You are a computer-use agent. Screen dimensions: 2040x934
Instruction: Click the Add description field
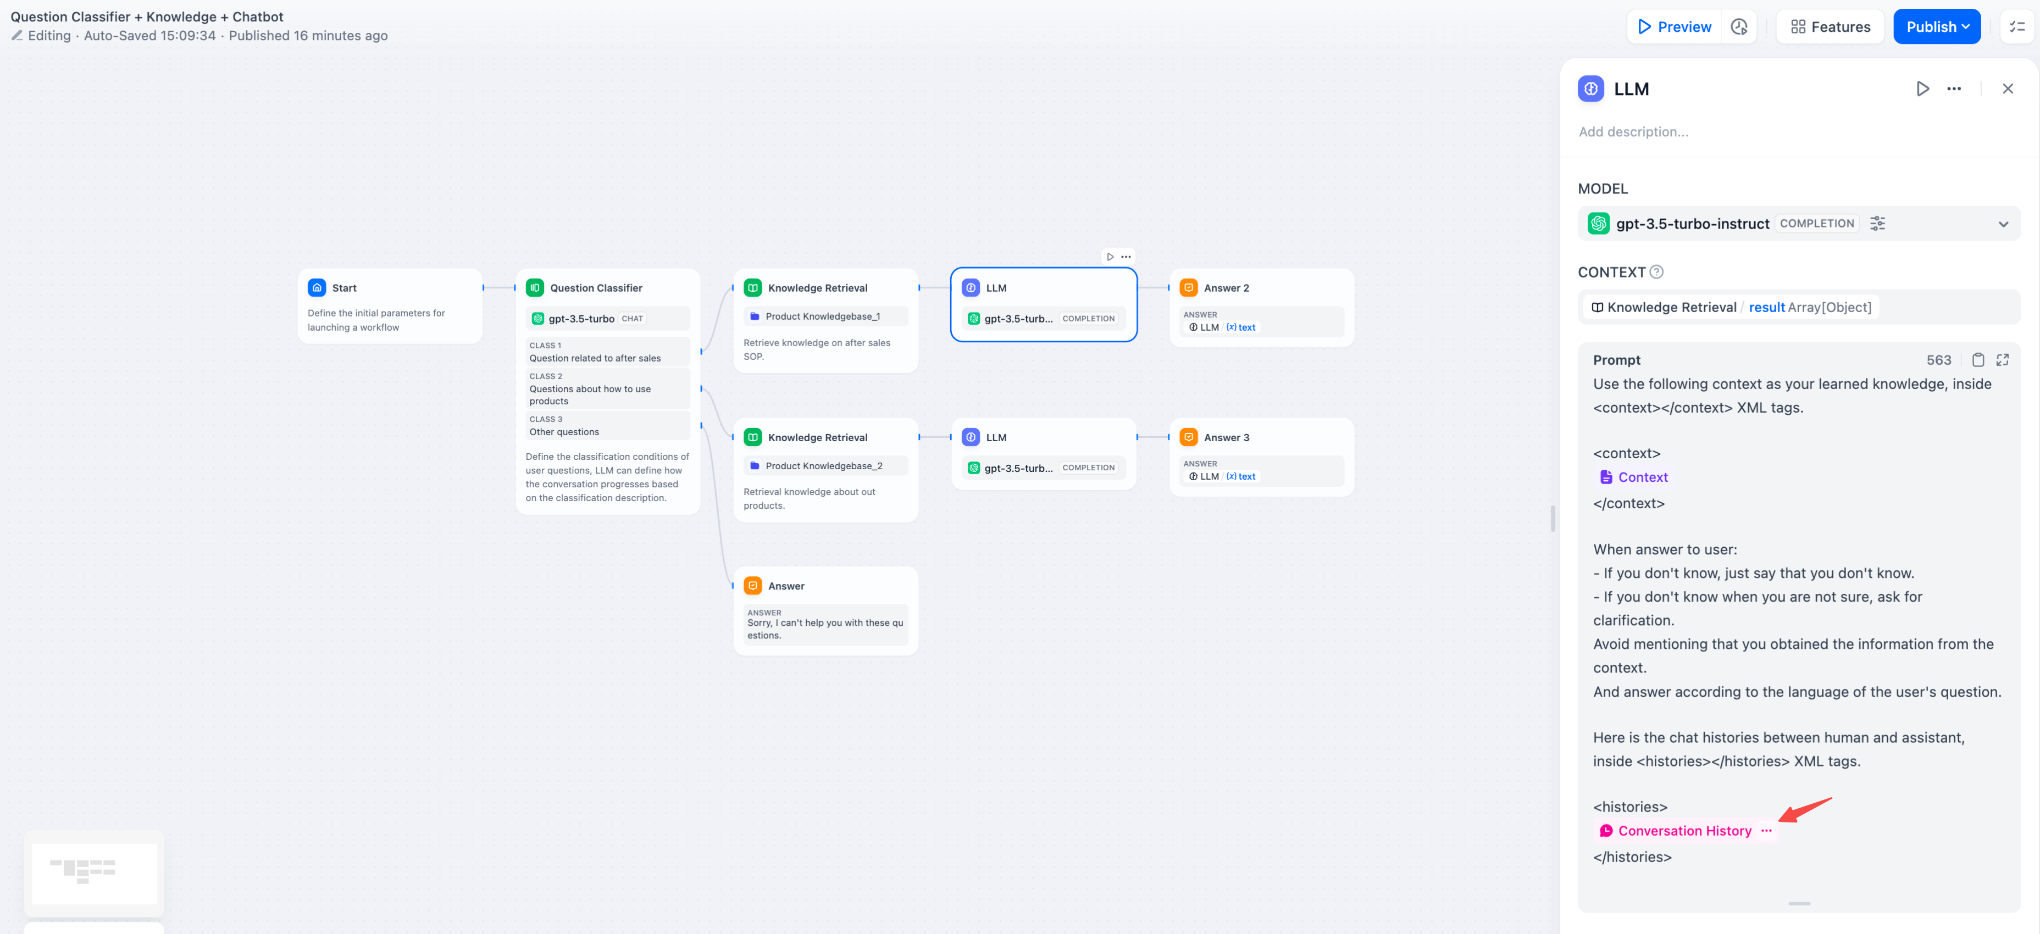[x=1633, y=132]
